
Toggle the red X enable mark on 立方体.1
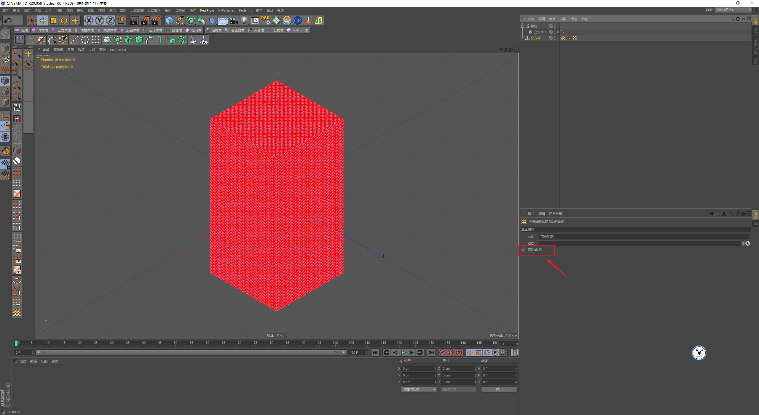click(x=558, y=32)
